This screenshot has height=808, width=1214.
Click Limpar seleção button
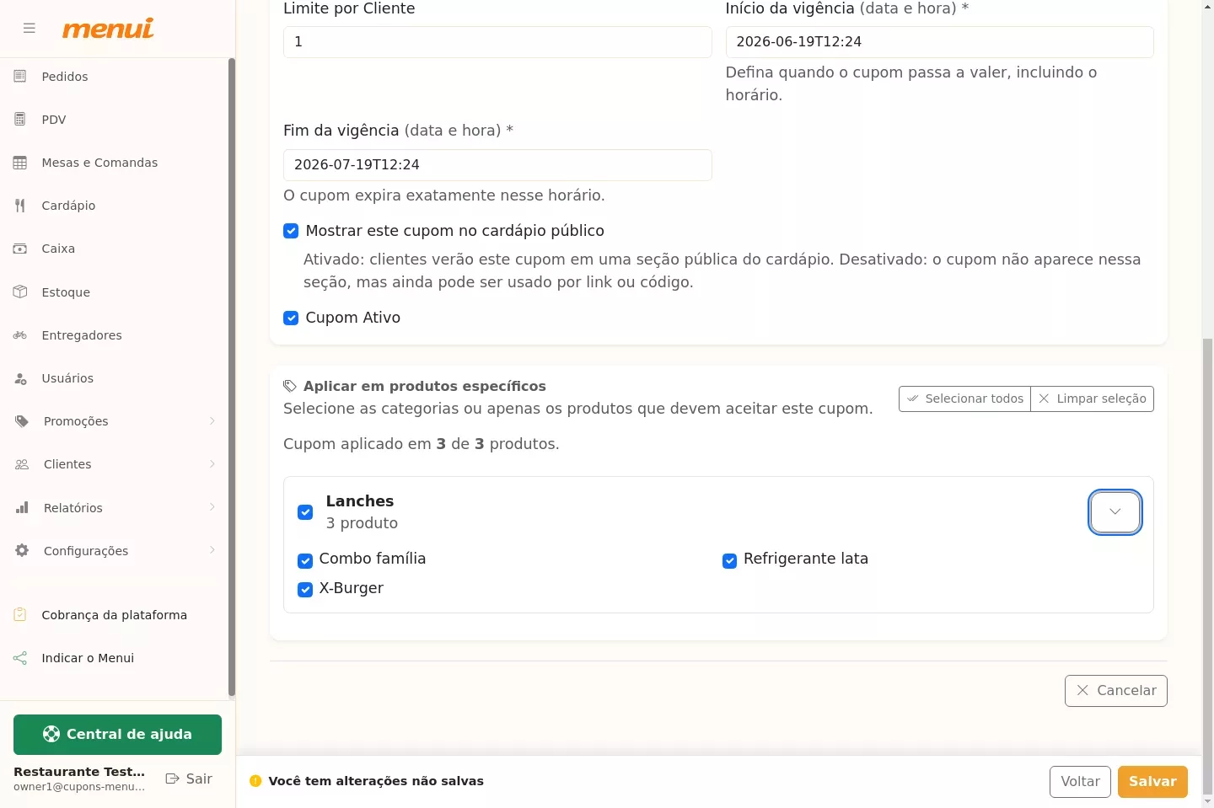tap(1093, 399)
